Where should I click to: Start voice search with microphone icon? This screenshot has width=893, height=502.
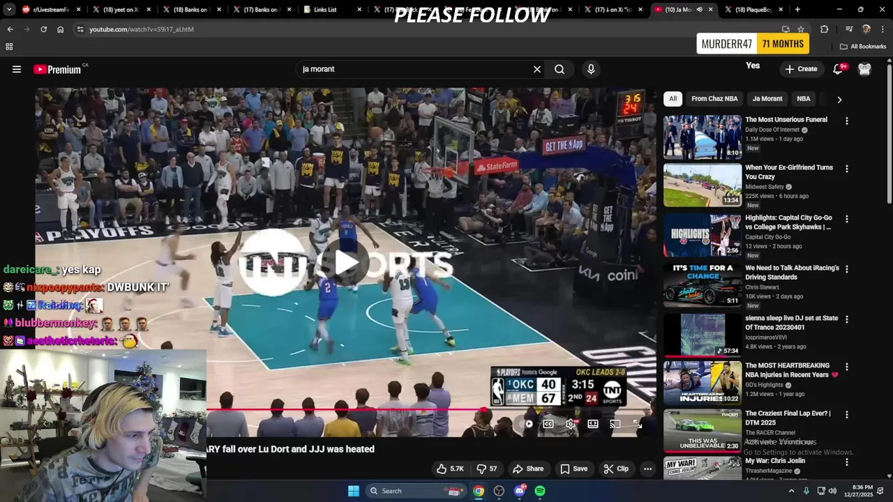point(591,69)
